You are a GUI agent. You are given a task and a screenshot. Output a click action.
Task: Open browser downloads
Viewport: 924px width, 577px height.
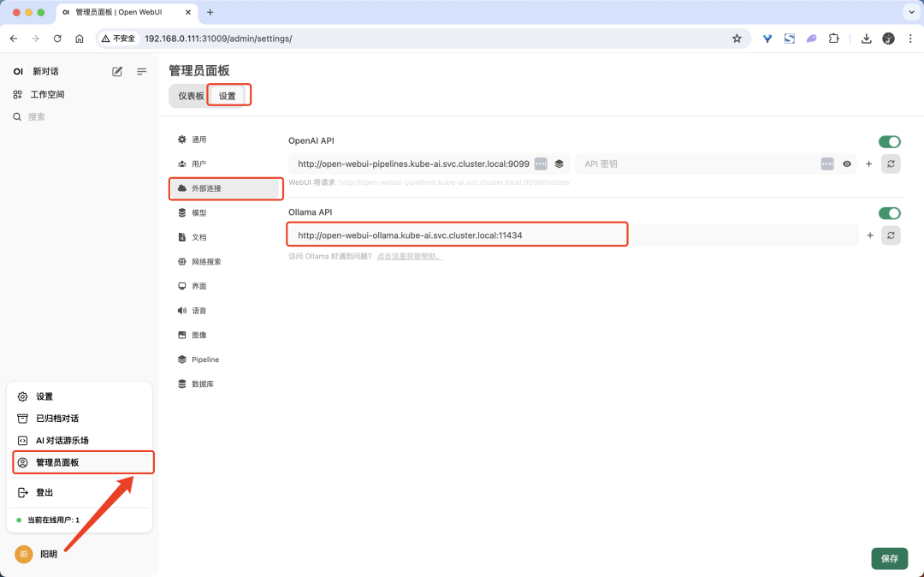pos(866,39)
